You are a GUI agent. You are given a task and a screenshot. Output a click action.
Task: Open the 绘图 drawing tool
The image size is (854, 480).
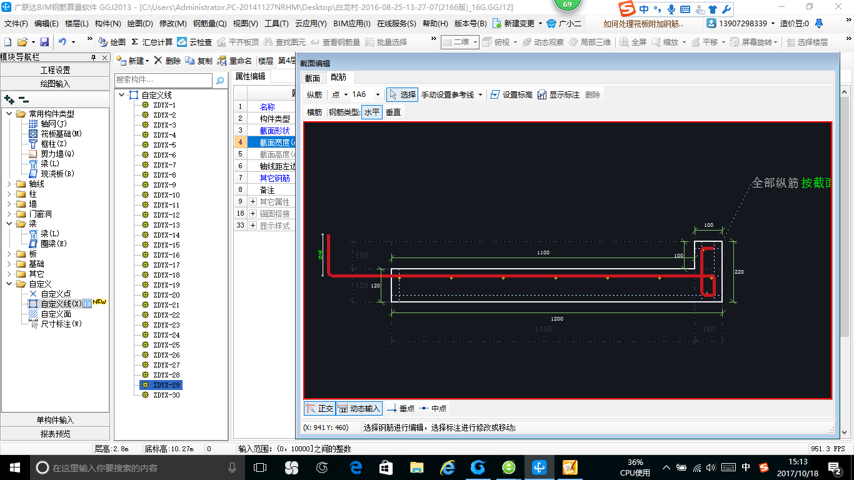[x=112, y=42]
